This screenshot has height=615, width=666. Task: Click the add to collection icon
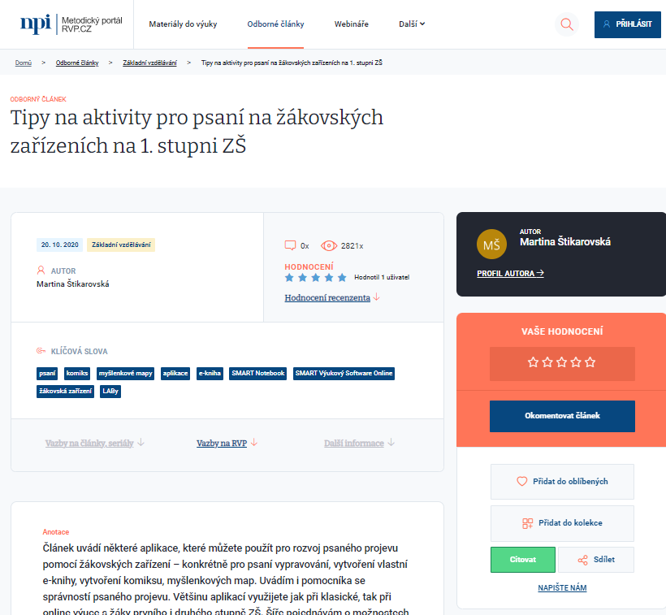pos(527,523)
